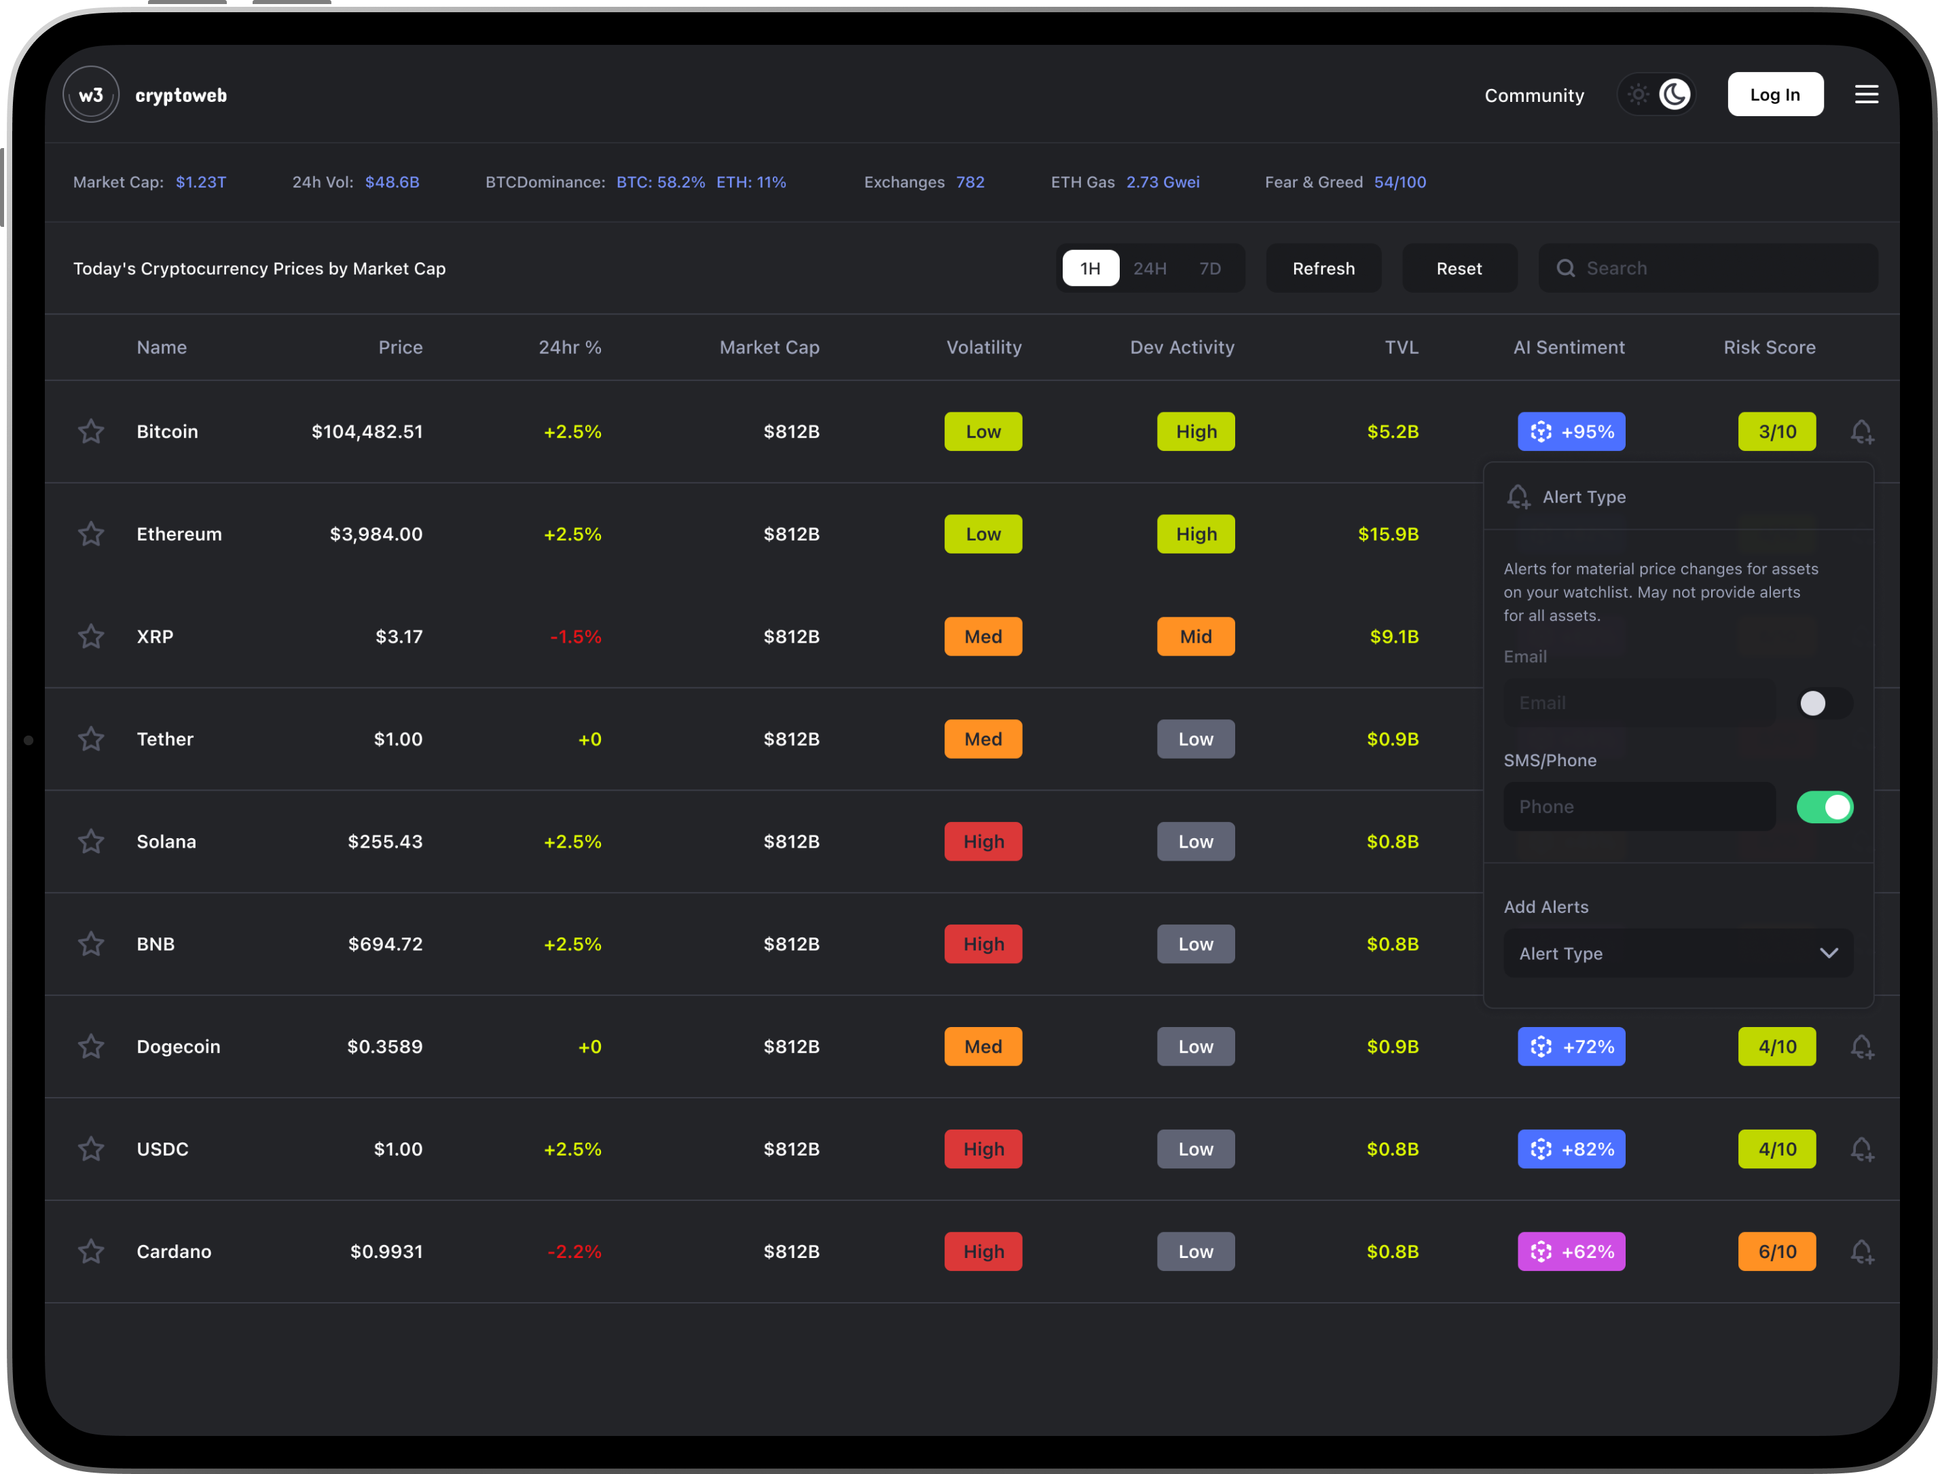1938x1474 pixels.
Task: Sort by Risk Score column header
Action: (1769, 348)
